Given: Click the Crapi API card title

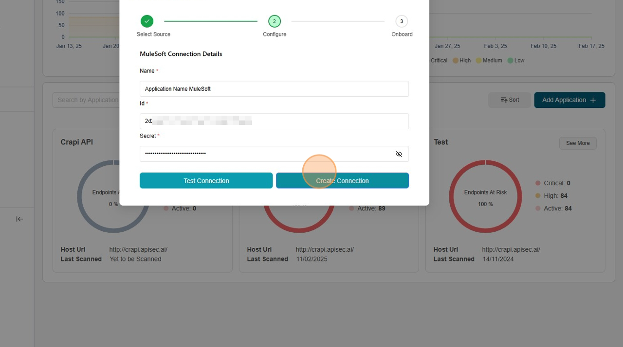Looking at the screenshot, I should pyautogui.click(x=77, y=142).
